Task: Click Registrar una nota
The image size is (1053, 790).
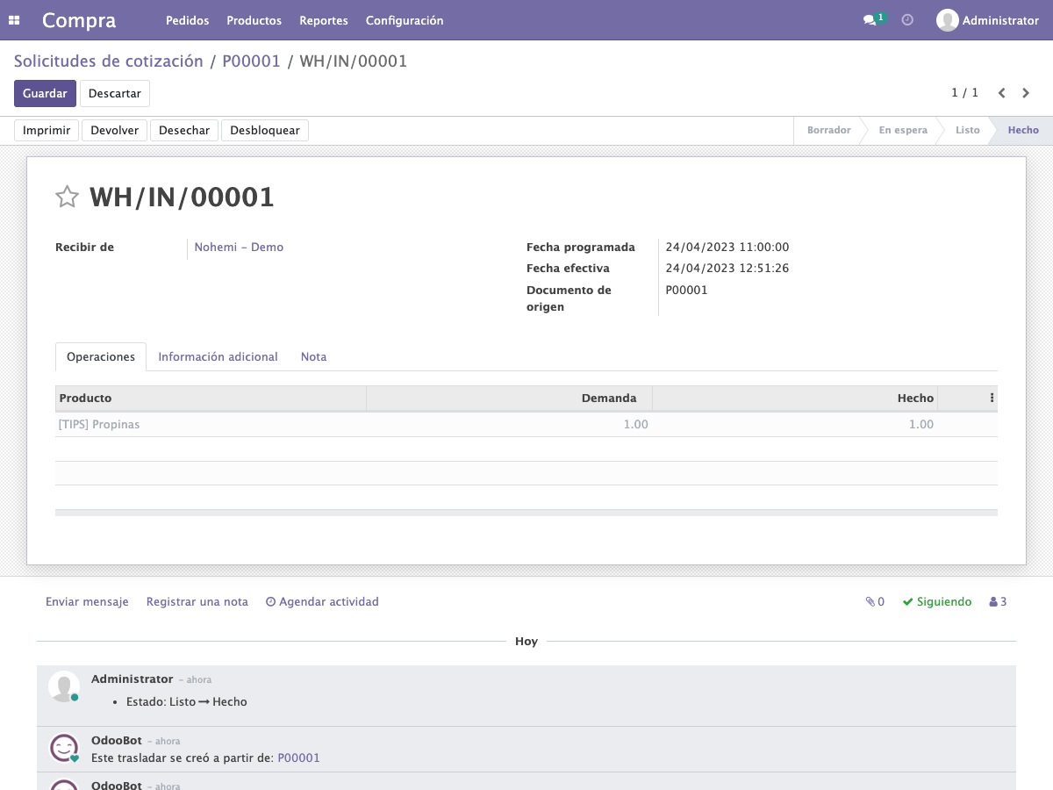Action: (x=197, y=602)
